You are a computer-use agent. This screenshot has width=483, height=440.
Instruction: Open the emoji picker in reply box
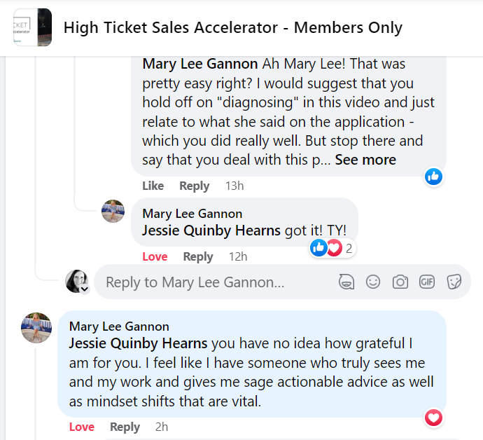coord(373,282)
